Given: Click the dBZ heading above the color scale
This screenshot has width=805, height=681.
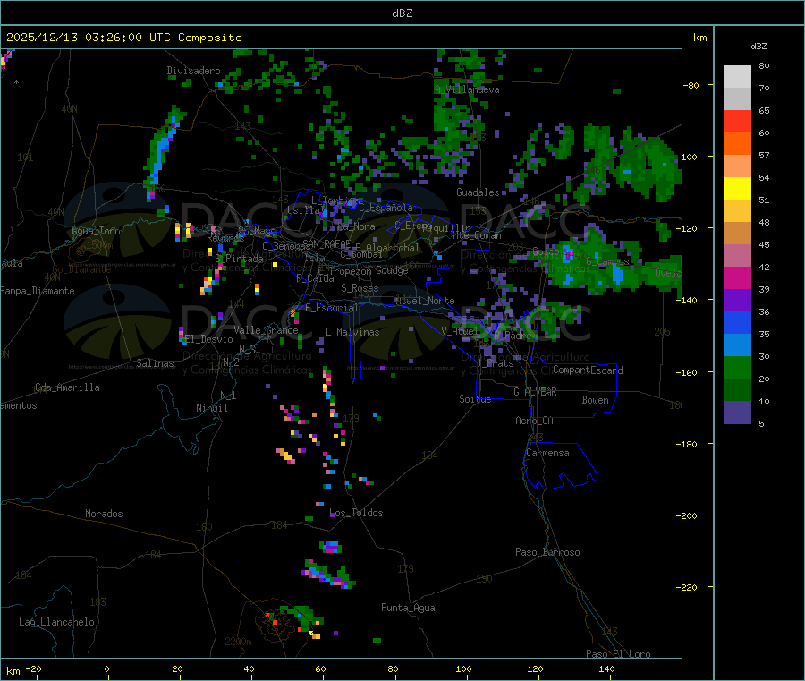Looking at the screenshot, I should pos(758,47).
